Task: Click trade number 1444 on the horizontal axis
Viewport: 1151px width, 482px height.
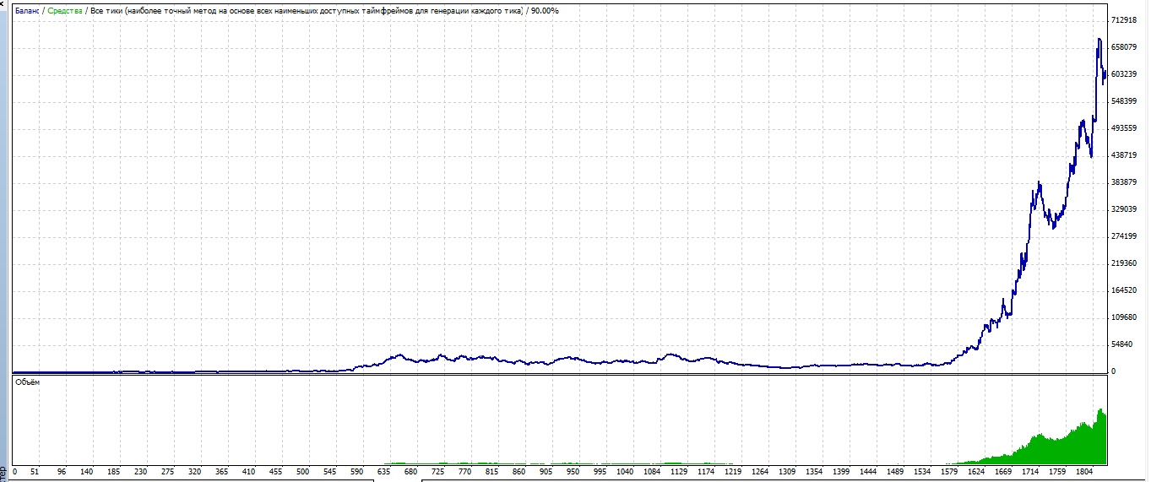Action: (869, 473)
